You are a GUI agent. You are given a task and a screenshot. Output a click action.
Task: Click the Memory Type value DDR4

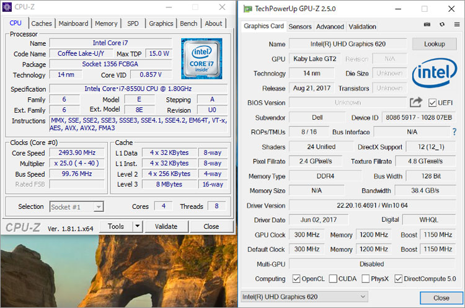pyautogui.click(x=325, y=176)
